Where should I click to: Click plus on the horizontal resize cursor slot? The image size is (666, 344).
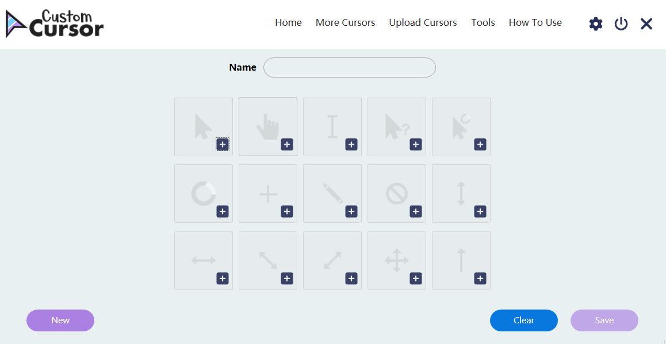(x=223, y=279)
